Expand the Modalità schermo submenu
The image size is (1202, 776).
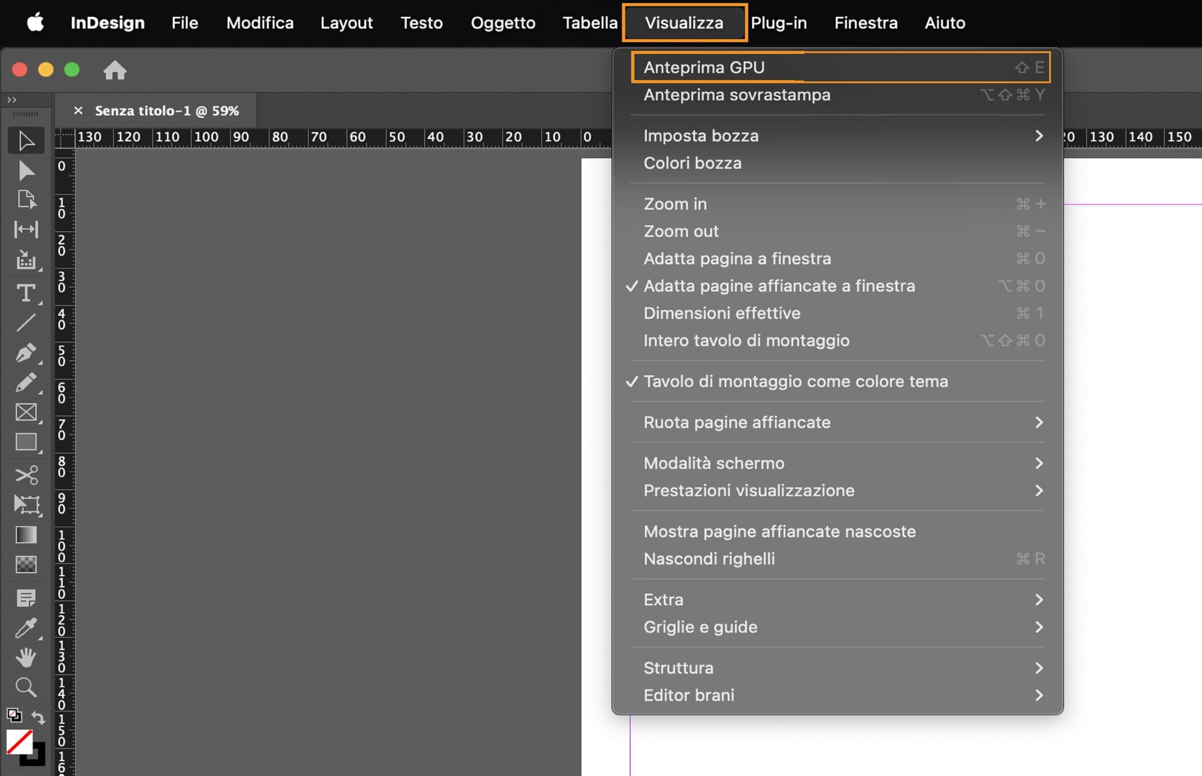click(714, 463)
